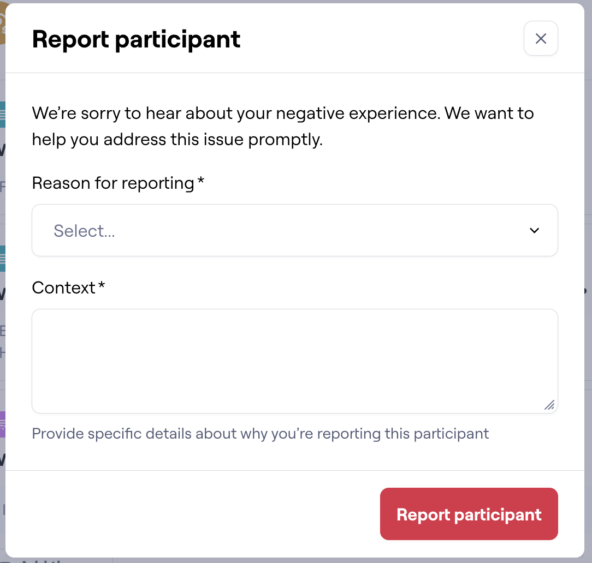
Task: Click the Context textarea resize handle
Action: [x=549, y=405]
